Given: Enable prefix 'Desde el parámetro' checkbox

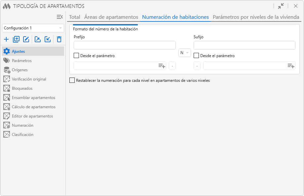Looking at the screenshot, I should 76,56.
